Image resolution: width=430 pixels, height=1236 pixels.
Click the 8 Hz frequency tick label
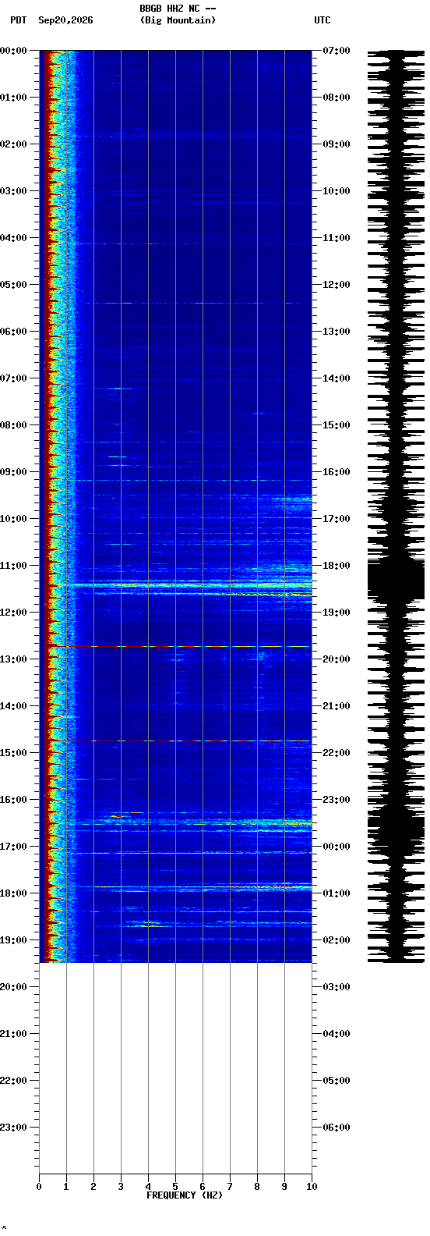[257, 1187]
